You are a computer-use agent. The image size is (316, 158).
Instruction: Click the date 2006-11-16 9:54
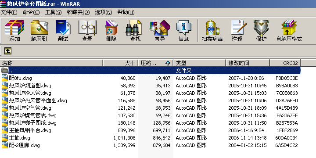click(246, 130)
